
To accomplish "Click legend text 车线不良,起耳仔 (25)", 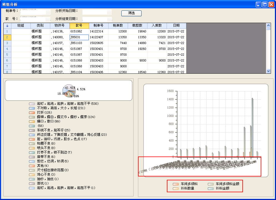I will (54, 130).
